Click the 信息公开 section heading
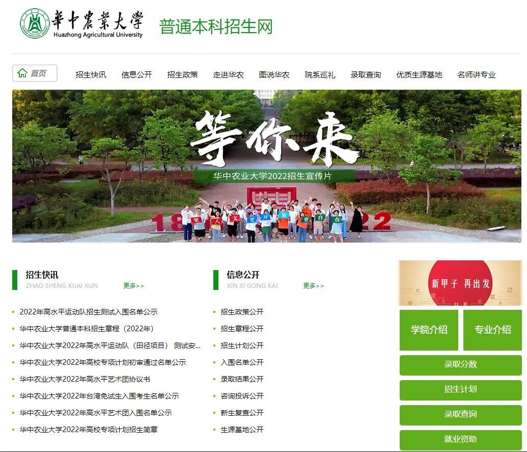 (243, 275)
